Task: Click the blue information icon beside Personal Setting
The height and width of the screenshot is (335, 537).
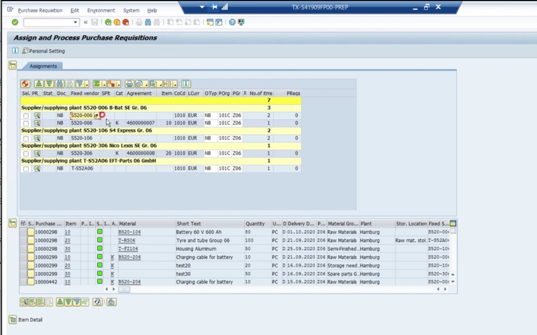Action: 15,51
